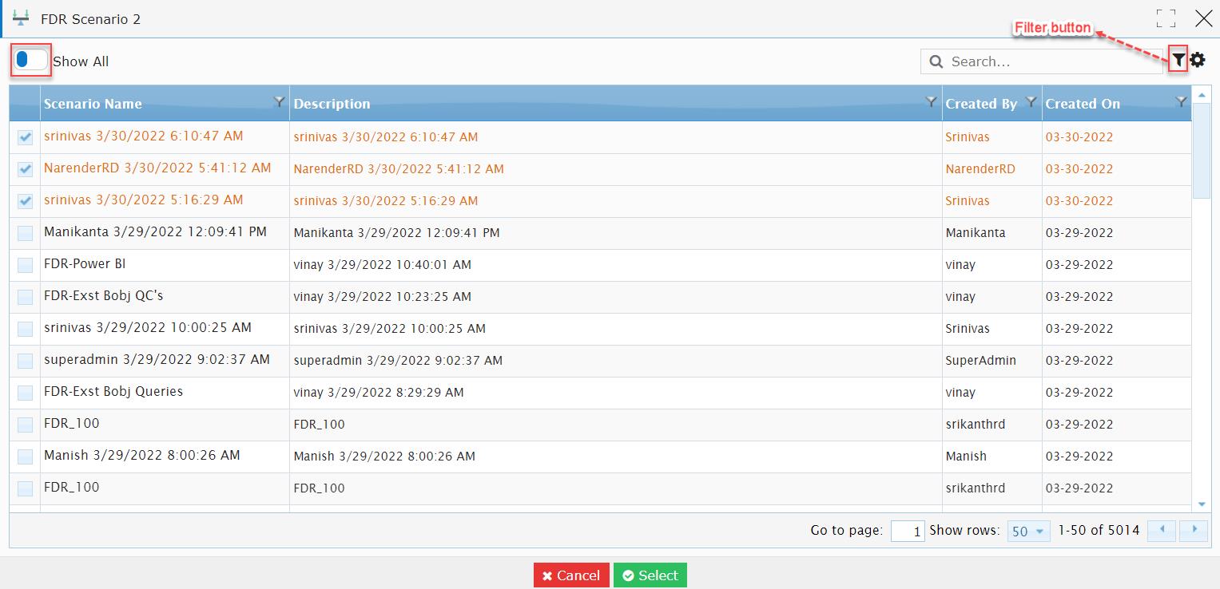Click description vinay 3/29/2022 8:29:29 AM
Image resolution: width=1220 pixels, height=589 pixels.
pos(379,392)
